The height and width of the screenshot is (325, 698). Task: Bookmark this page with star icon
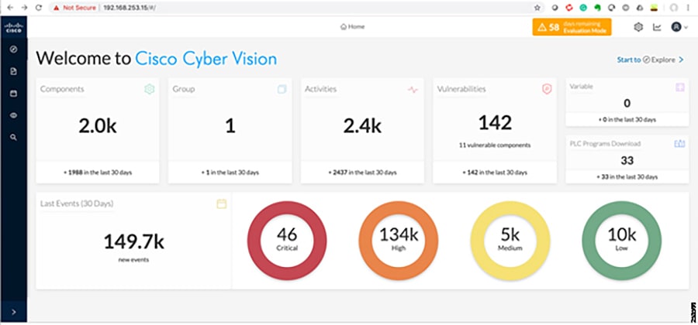[537, 8]
